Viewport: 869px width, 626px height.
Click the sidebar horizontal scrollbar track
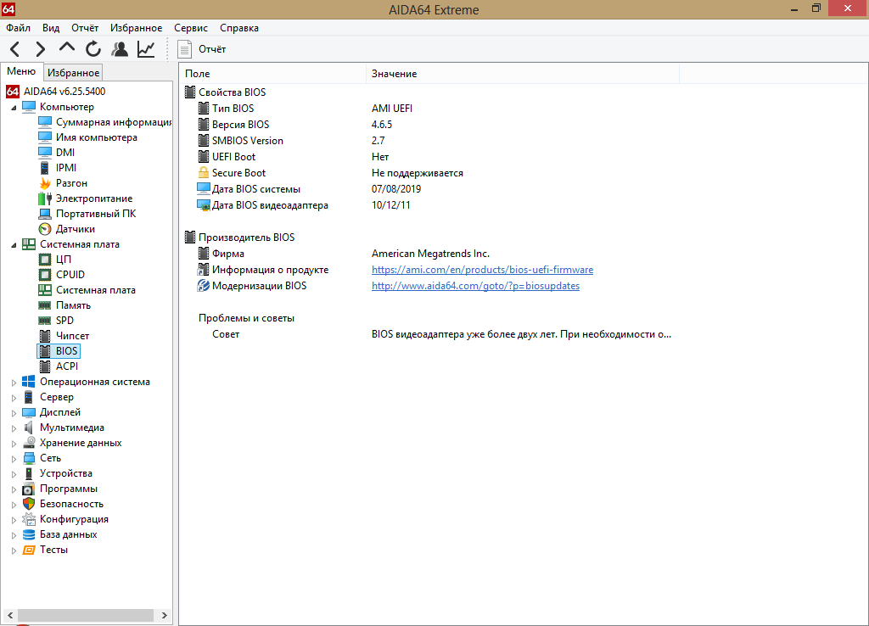(86, 616)
